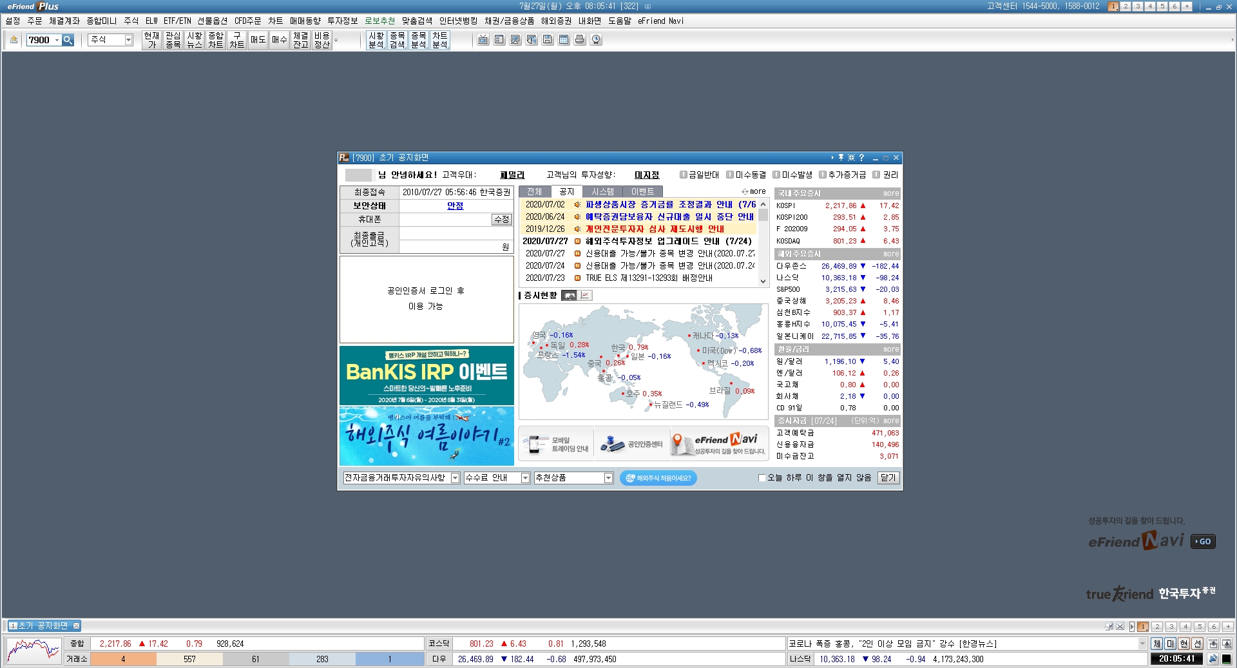Viewport: 1237px width, 668px height.
Task: Open the 주식 category dropdown in the toolbar
Action: 128,40
